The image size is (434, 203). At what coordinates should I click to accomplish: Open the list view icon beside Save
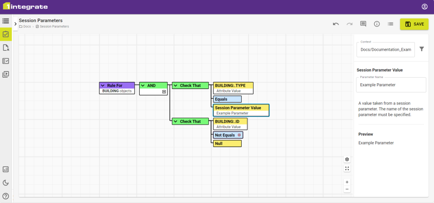(x=390, y=24)
